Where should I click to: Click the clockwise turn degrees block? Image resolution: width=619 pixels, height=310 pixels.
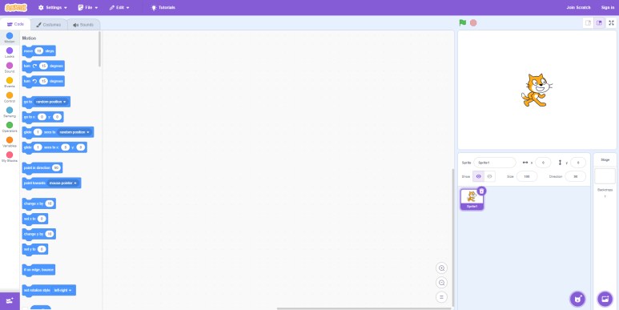point(43,66)
